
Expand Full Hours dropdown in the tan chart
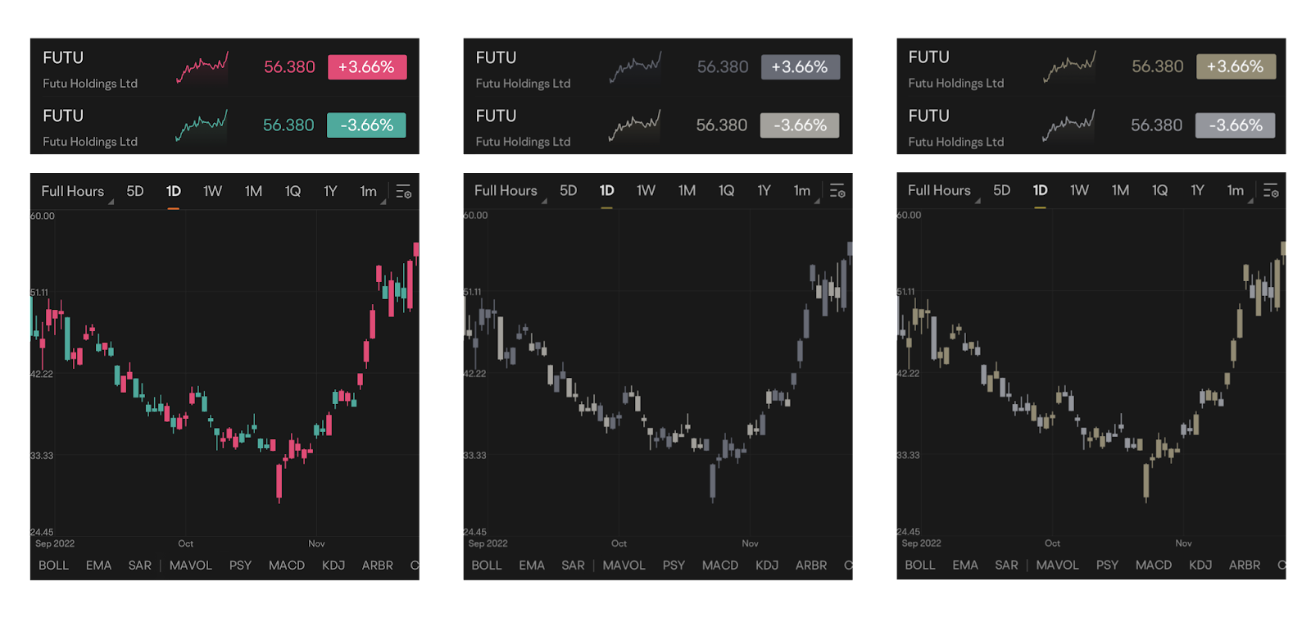pos(940,190)
